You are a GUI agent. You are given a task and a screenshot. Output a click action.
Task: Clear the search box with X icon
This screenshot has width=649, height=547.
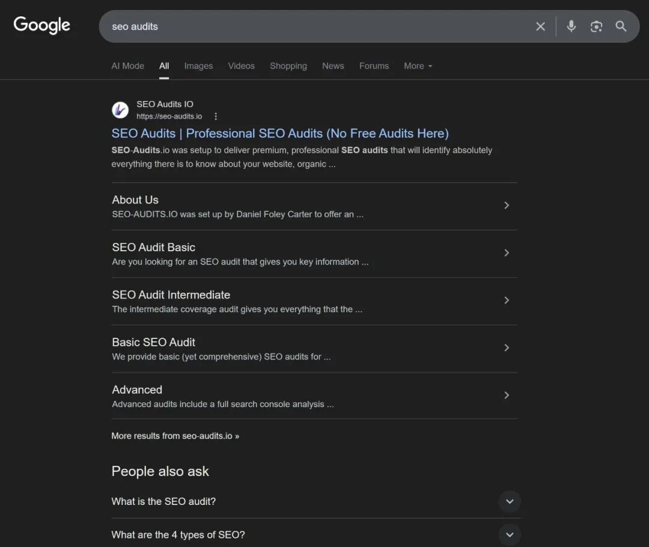pos(540,26)
